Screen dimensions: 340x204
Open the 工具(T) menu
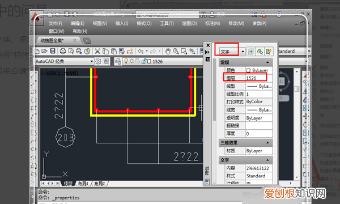click(x=167, y=23)
